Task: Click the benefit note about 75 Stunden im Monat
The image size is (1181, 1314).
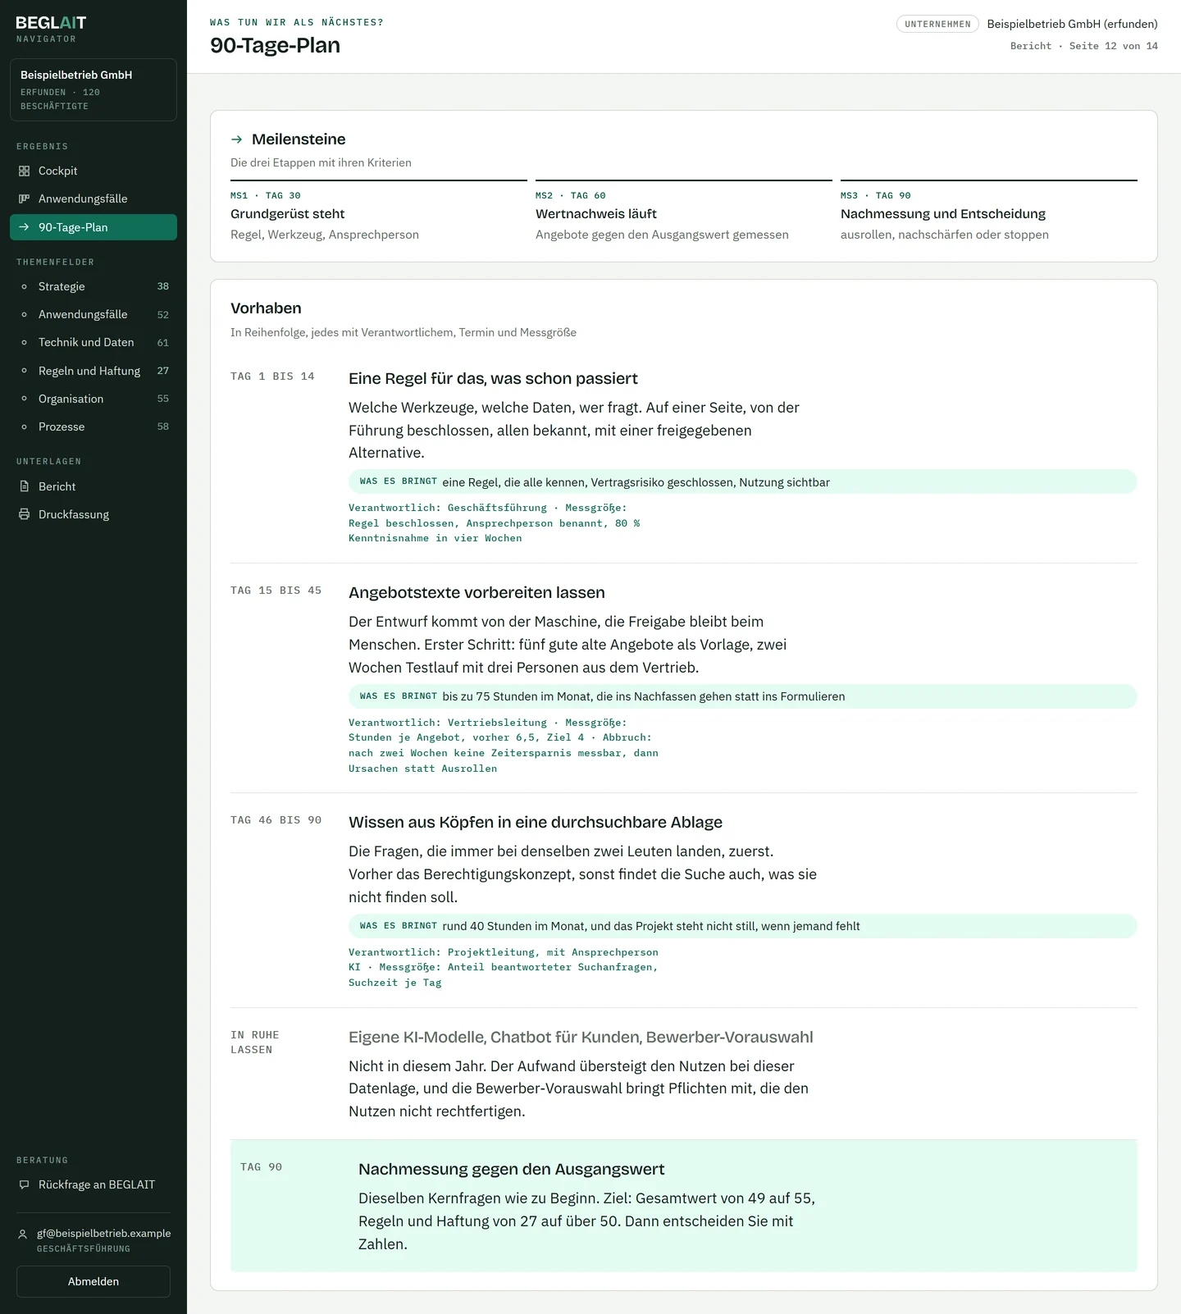Action: coord(743,696)
